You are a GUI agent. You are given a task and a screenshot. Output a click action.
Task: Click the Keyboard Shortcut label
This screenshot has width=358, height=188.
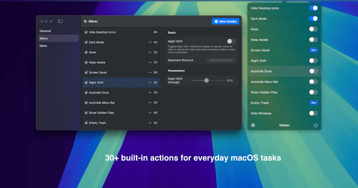coord(181,60)
